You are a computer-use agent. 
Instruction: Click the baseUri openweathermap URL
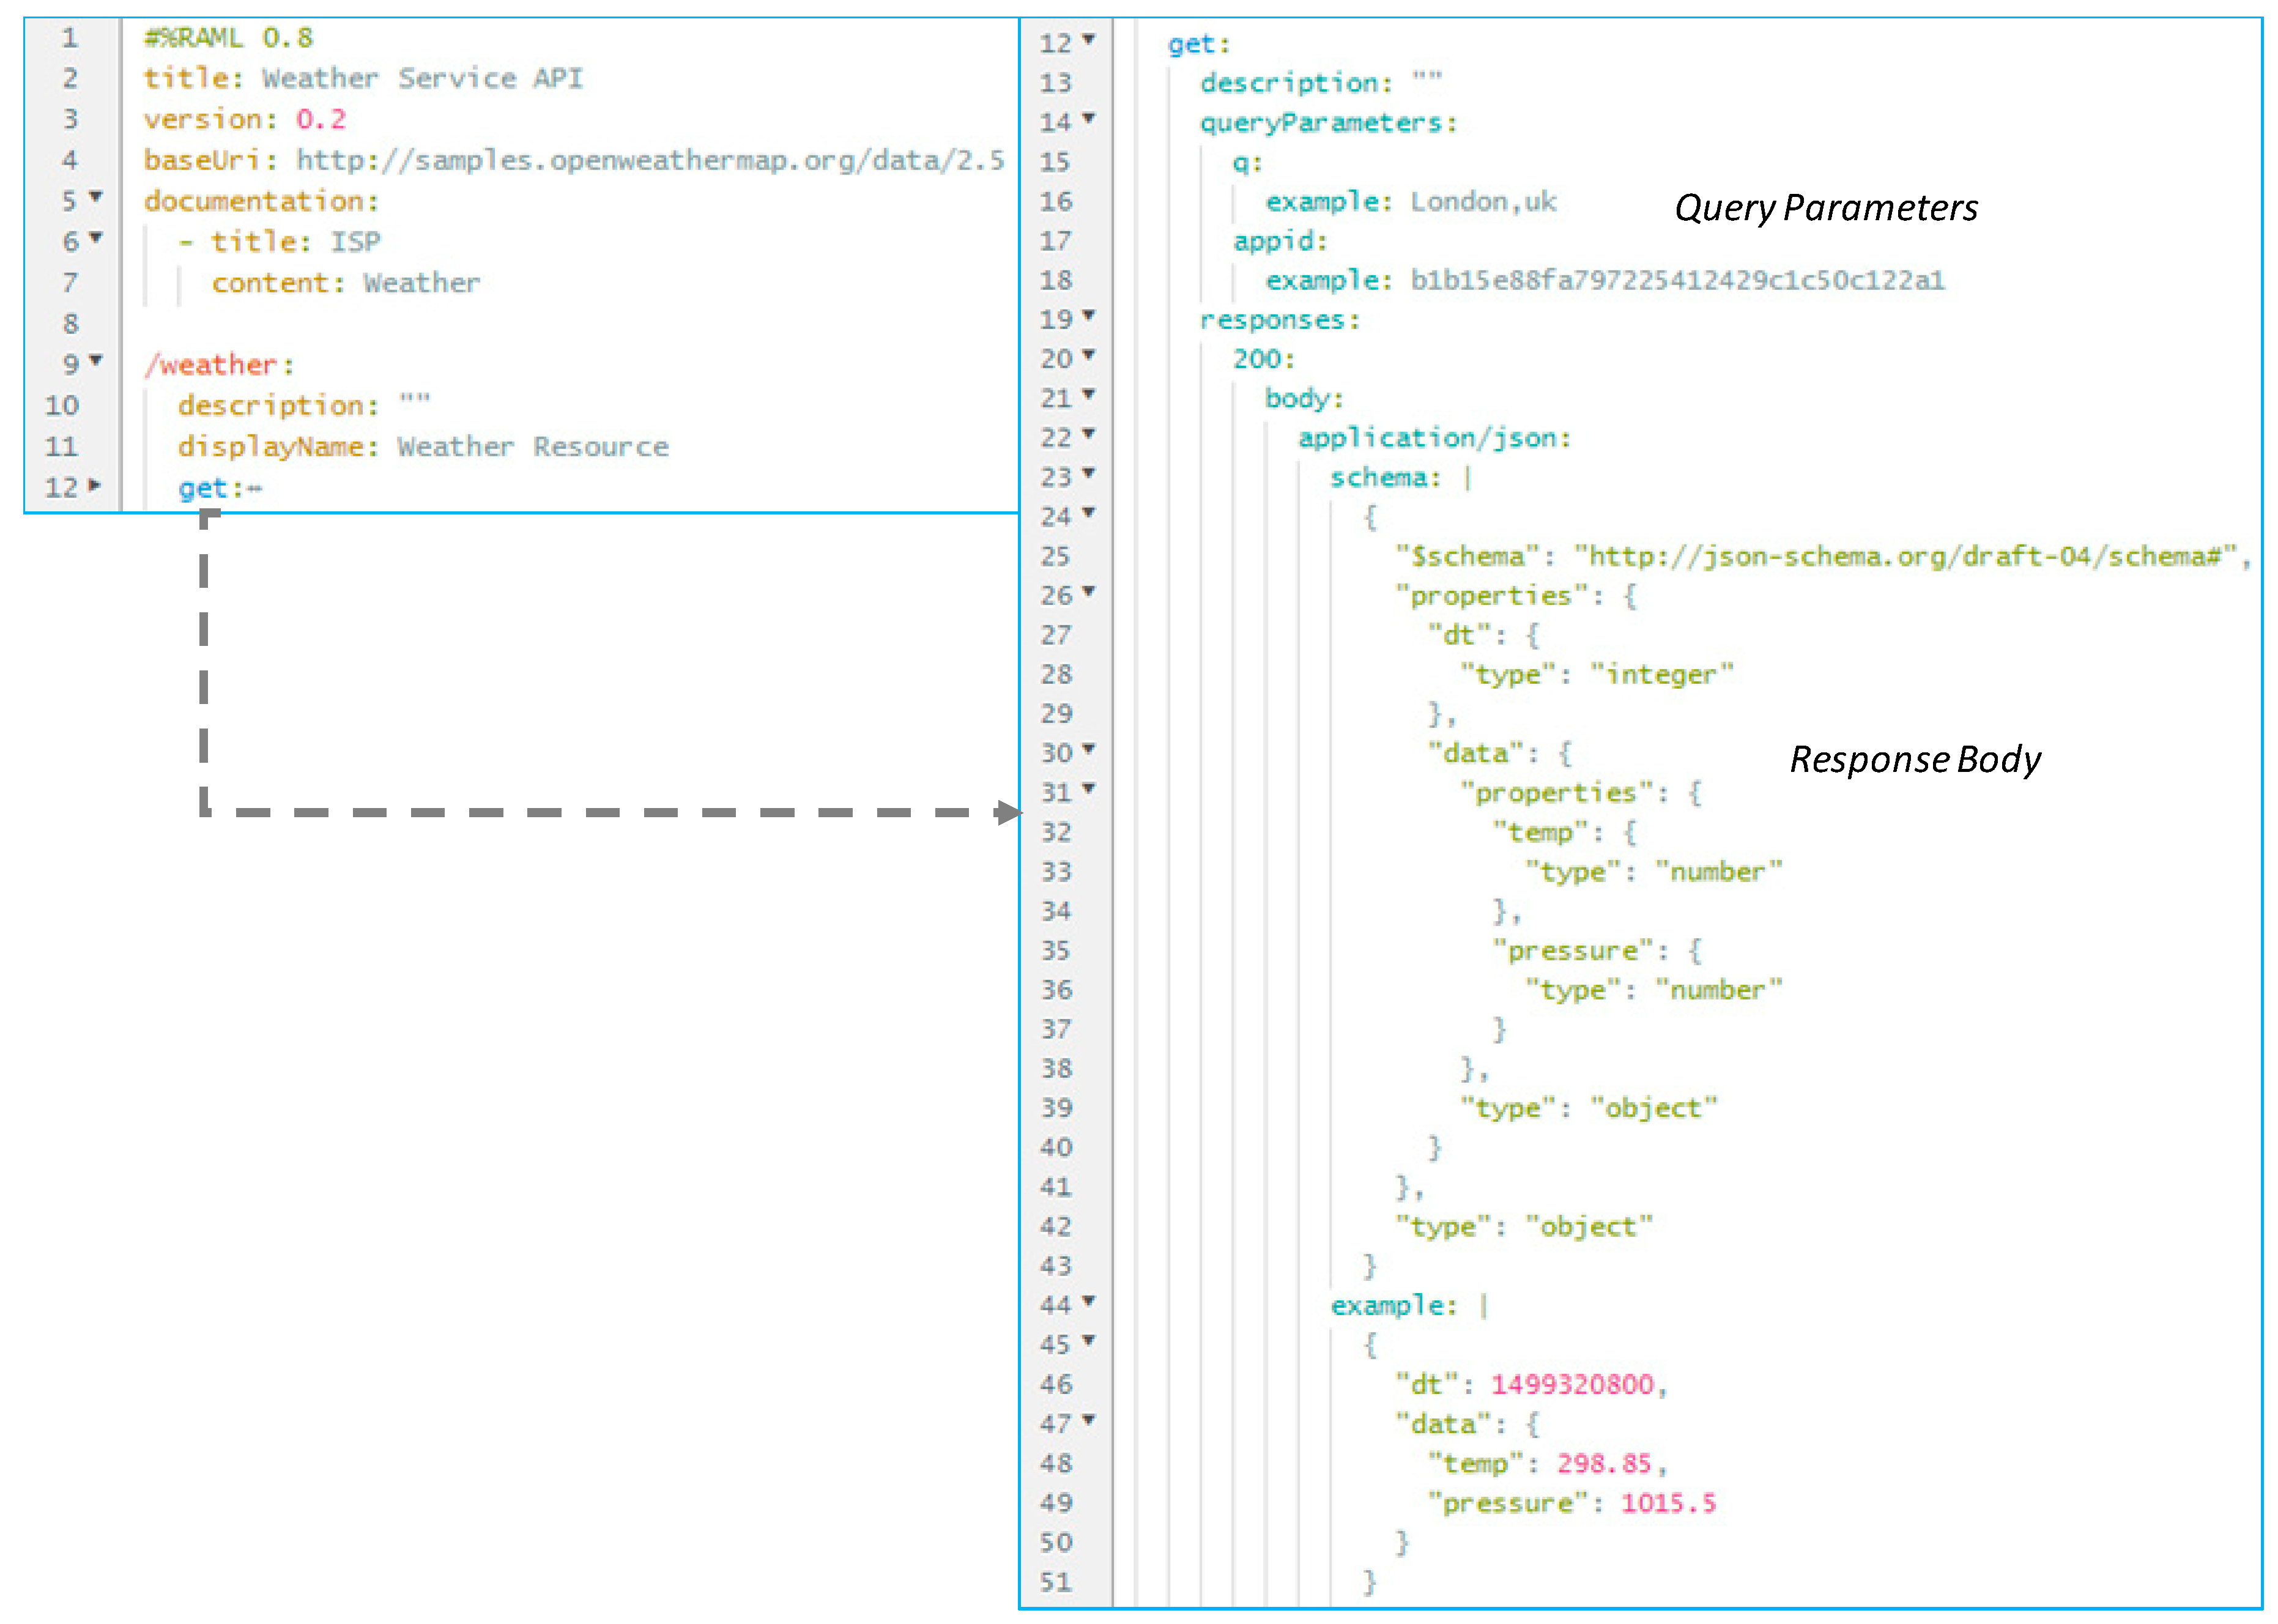(x=650, y=161)
